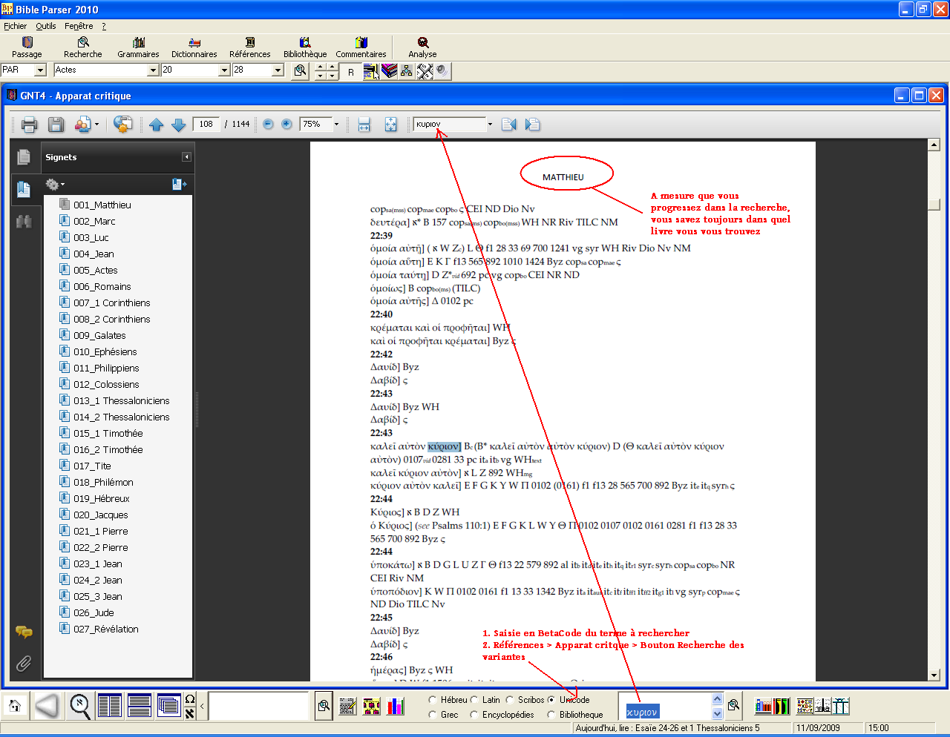Open the Fenêtre menu
950x737 pixels.
pyautogui.click(x=79, y=26)
